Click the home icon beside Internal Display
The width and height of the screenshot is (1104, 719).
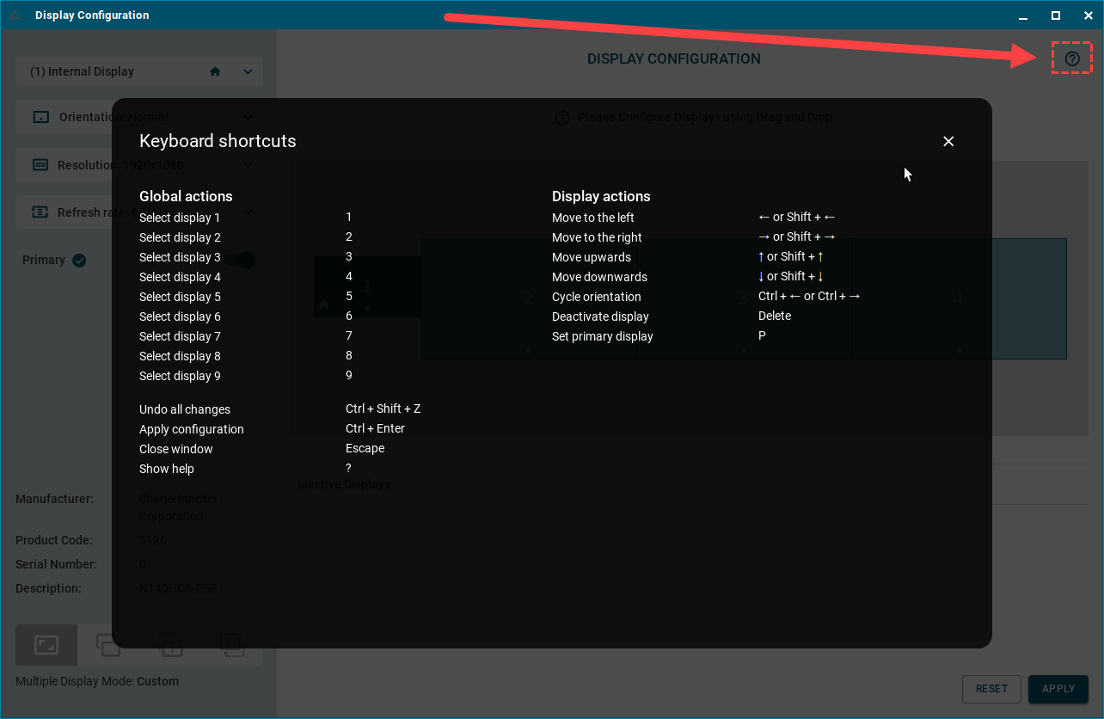tap(215, 72)
